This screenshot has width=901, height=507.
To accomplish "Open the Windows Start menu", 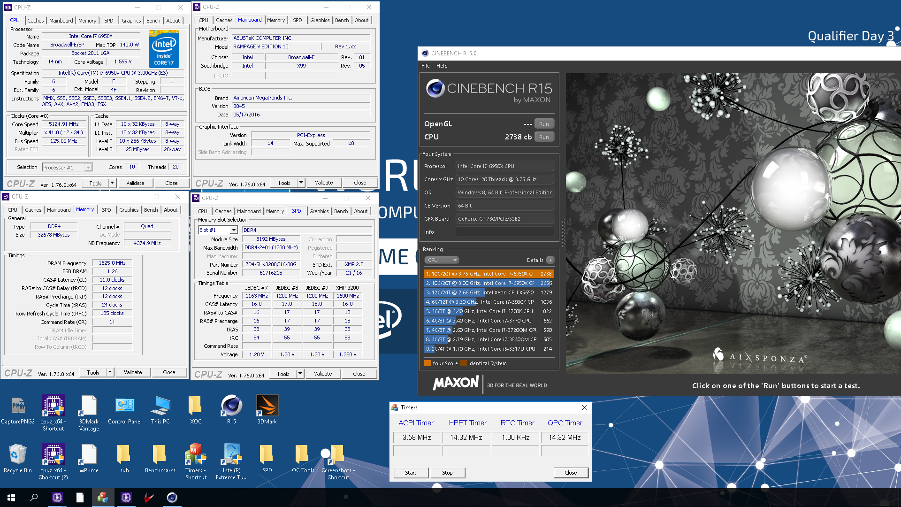I will click(x=11, y=498).
